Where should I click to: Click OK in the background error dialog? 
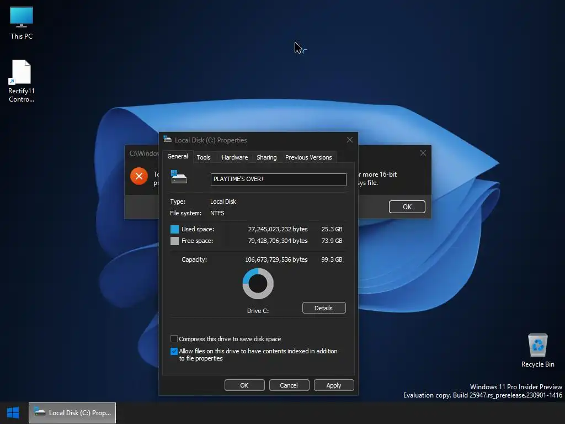pos(407,207)
